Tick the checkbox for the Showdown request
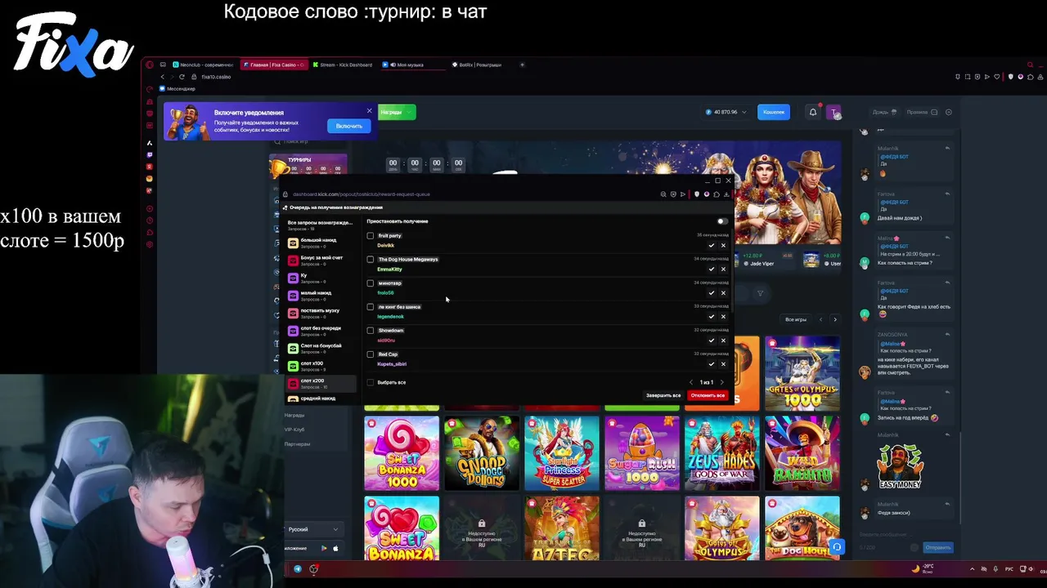Viewport: 1047px width, 588px height. pos(371,331)
